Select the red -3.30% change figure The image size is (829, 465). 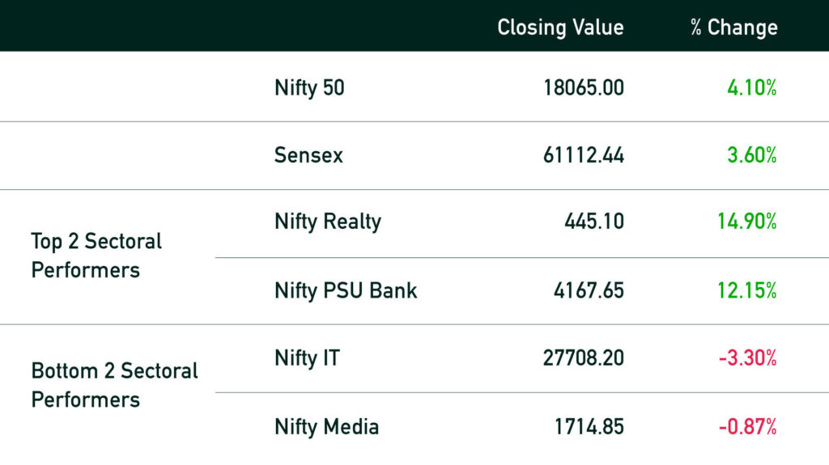tap(747, 358)
